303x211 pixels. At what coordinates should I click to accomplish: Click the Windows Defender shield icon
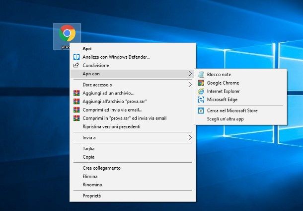coord(76,57)
